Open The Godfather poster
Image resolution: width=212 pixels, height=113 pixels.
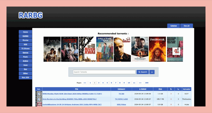pos(122,49)
